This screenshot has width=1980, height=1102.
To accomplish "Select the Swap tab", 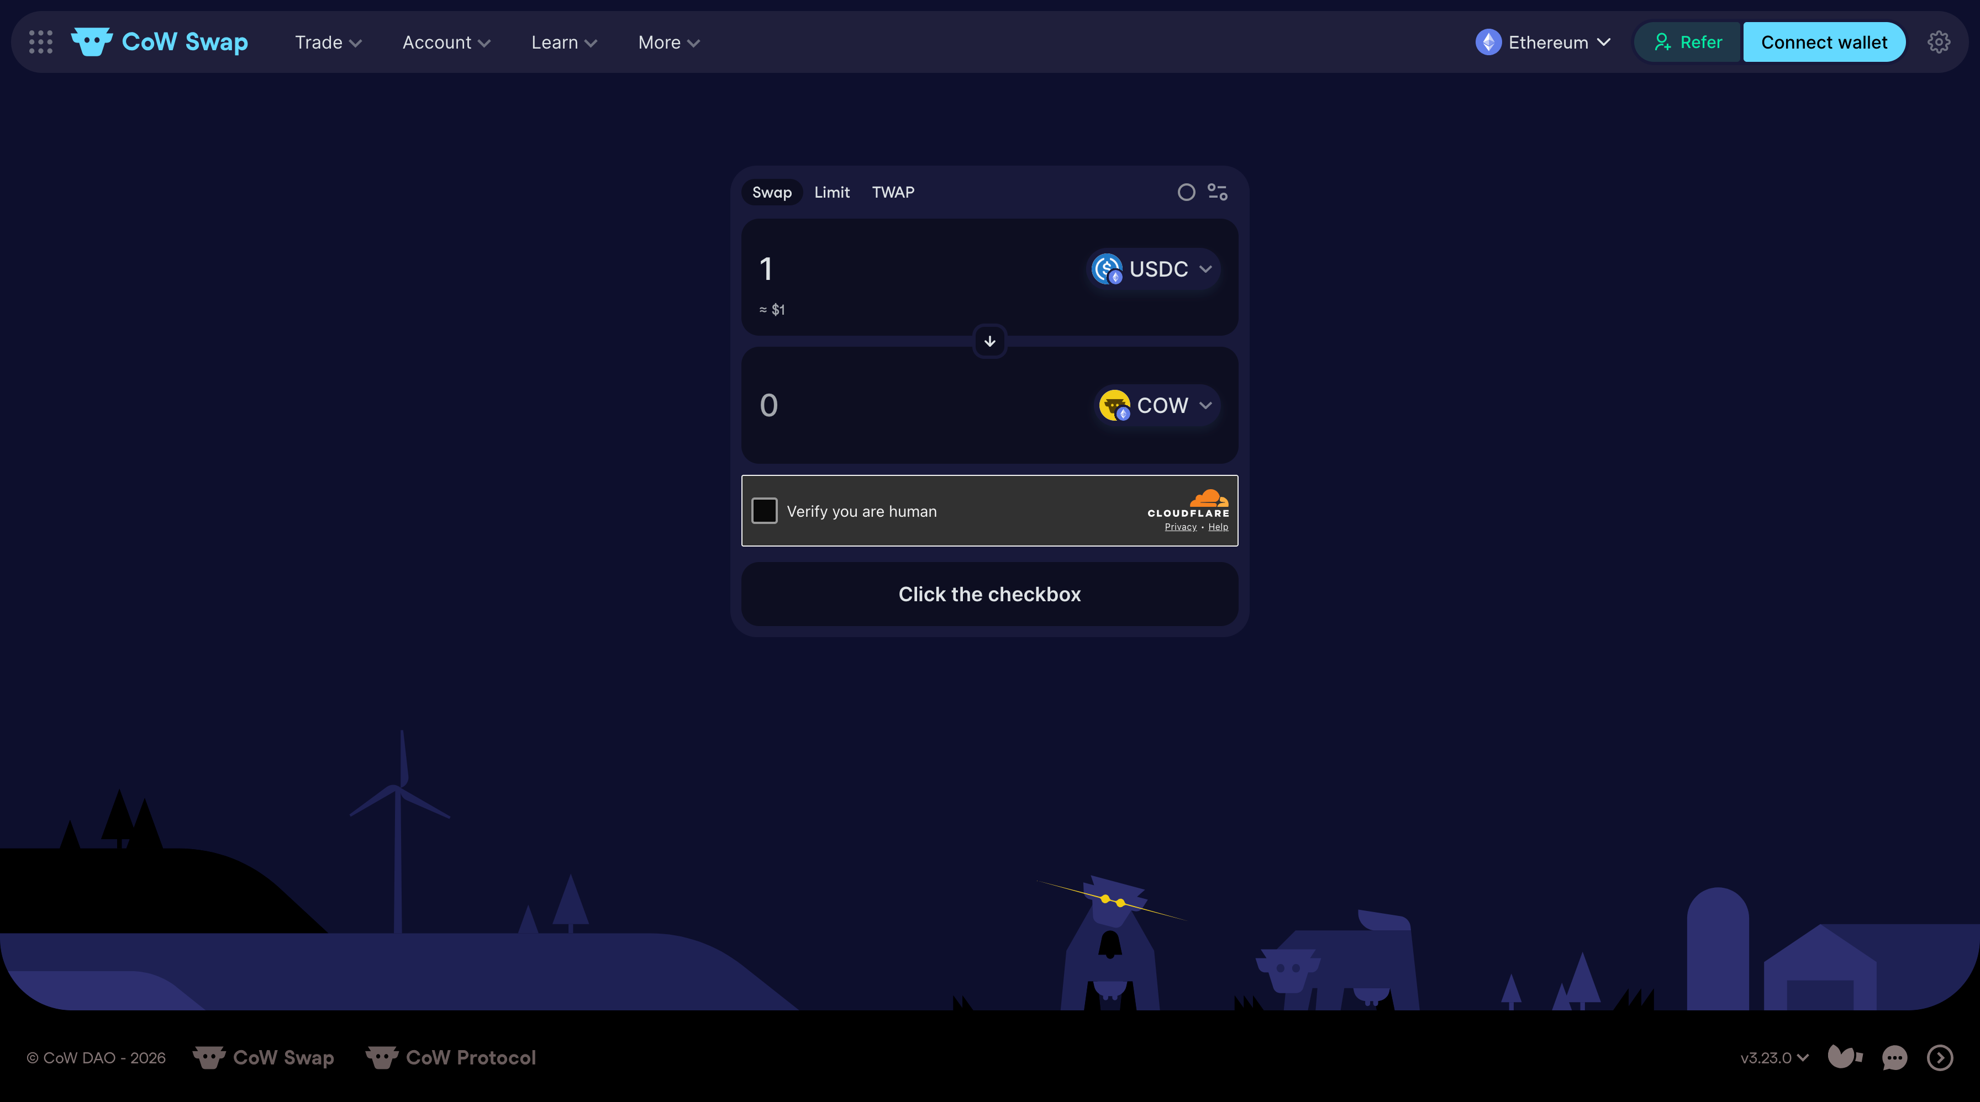I will (772, 192).
